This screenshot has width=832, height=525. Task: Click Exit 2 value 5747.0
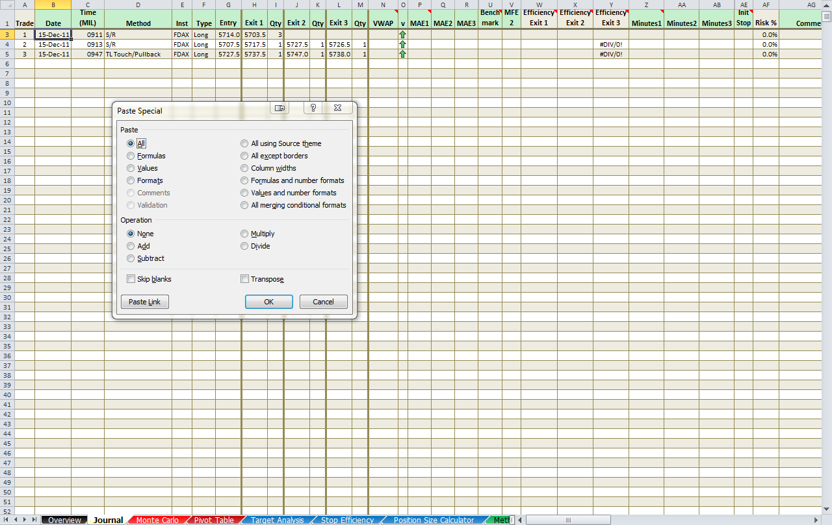[297, 54]
